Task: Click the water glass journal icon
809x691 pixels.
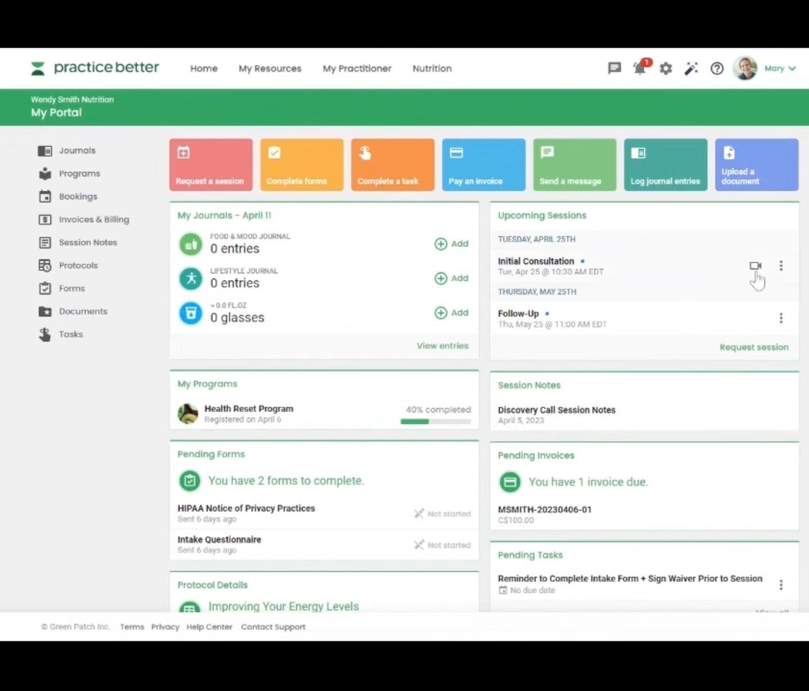Action: tap(190, 313)
